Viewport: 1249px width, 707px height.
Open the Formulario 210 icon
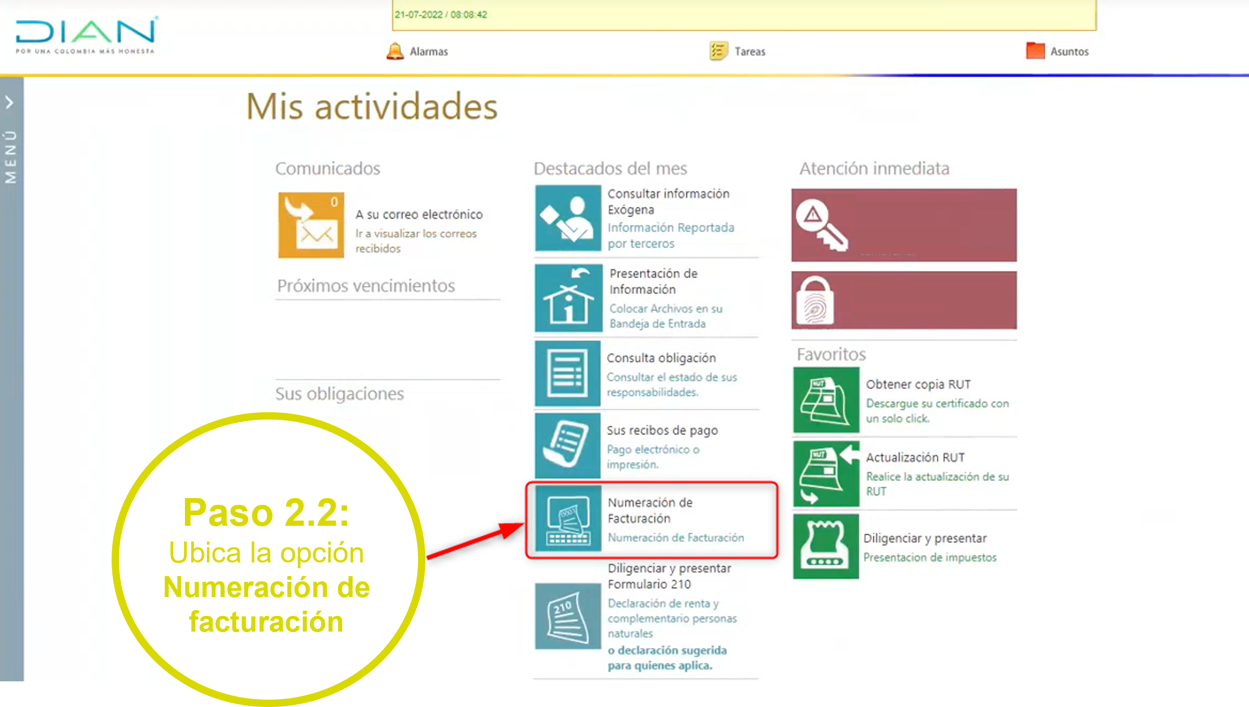click(x=567, y=616)
